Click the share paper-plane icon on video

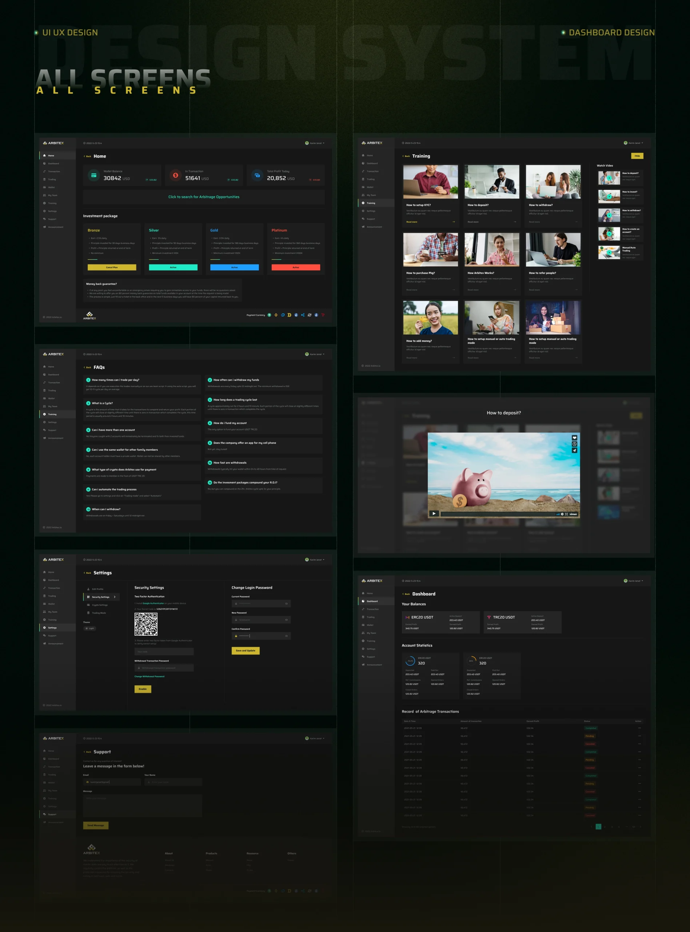coord(574,450)
